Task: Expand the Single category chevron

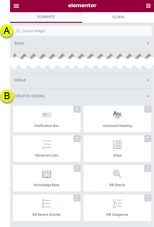Action: (148, 80)
